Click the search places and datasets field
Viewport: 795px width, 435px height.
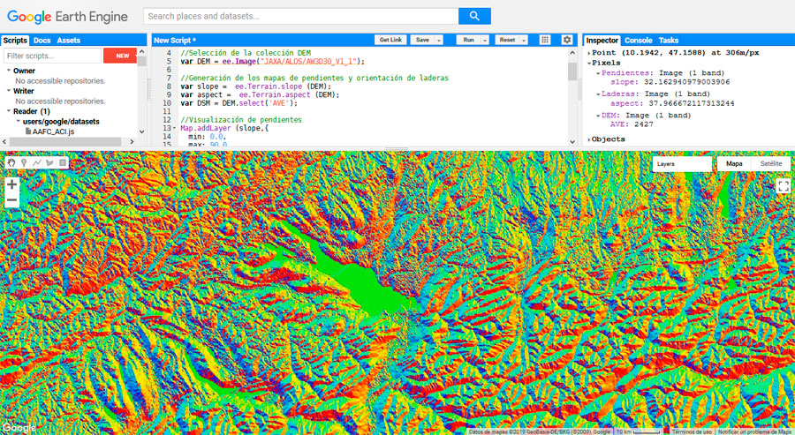300,16
